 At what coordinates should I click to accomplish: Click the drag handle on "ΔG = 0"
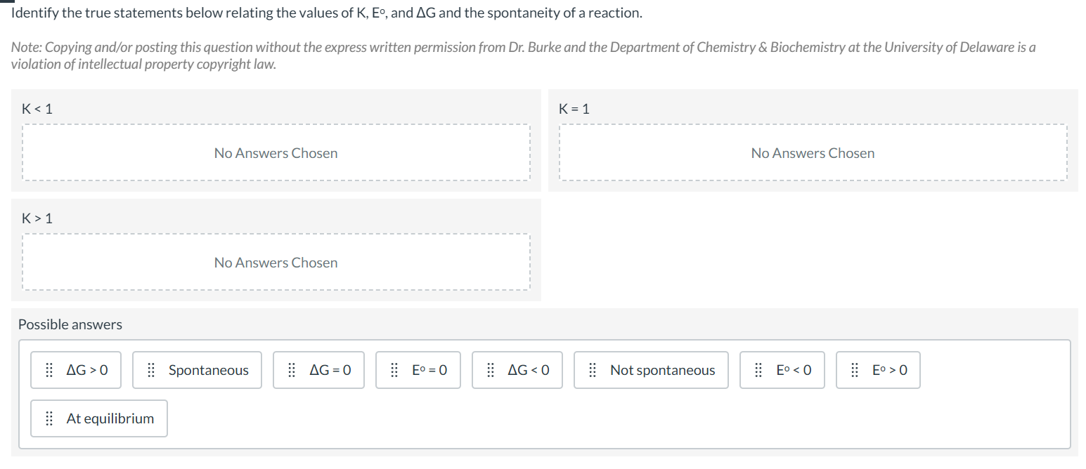pyautogui.click(x=292, y=370)
